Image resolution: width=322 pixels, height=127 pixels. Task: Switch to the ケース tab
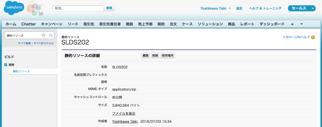coord(187,24)
